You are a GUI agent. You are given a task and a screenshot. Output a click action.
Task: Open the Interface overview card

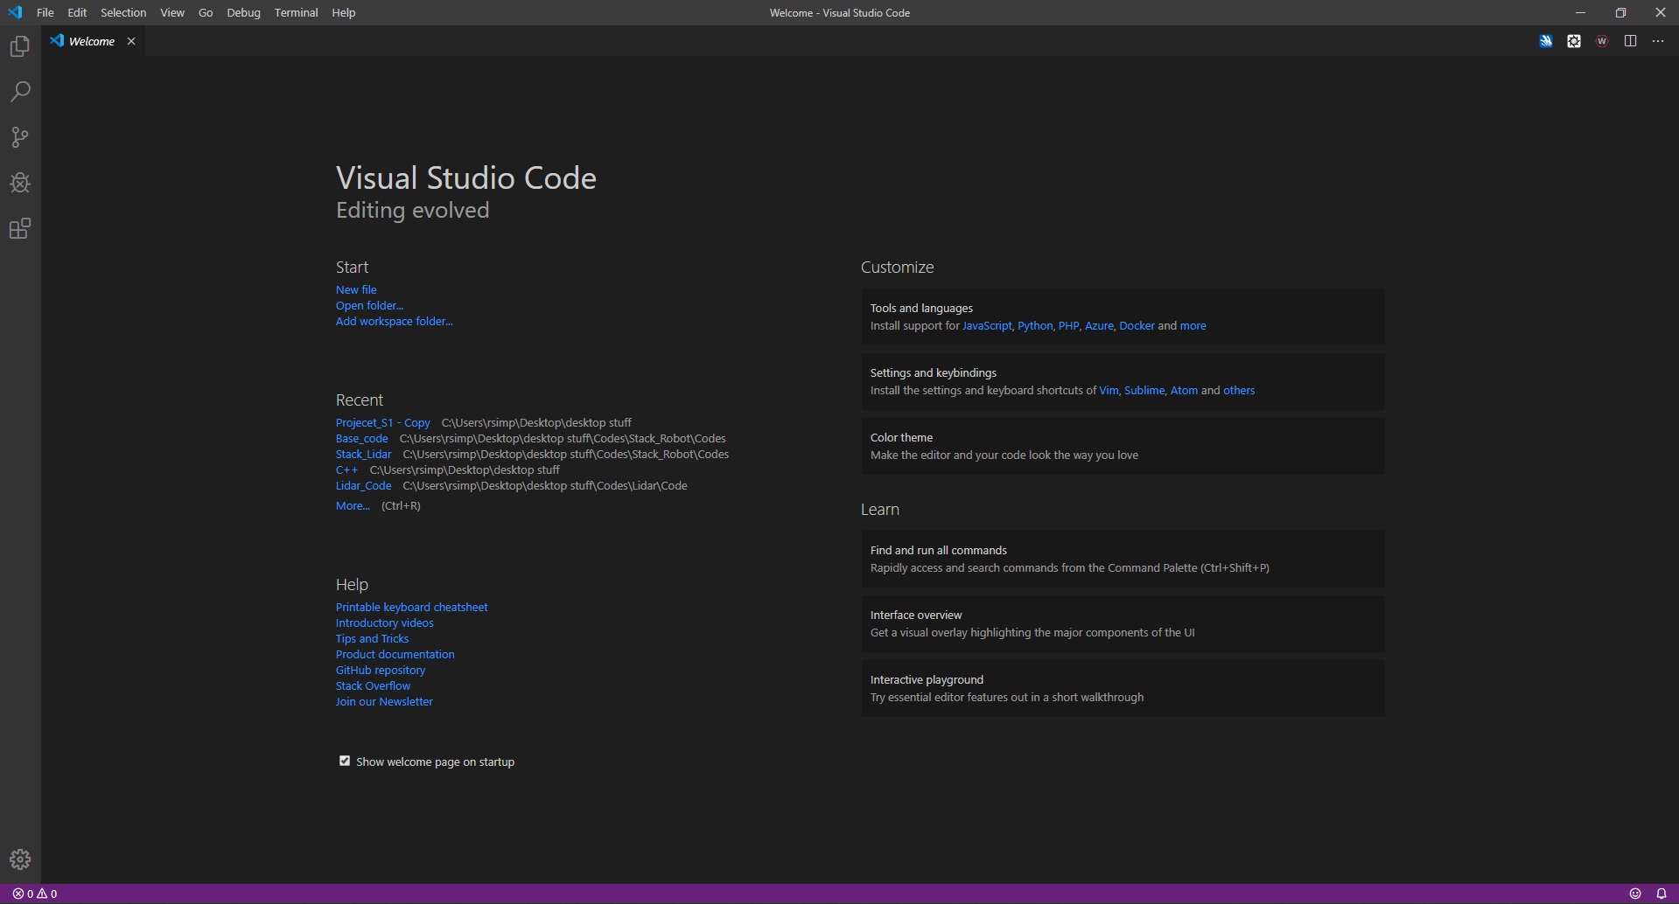tap(1123, 623)
